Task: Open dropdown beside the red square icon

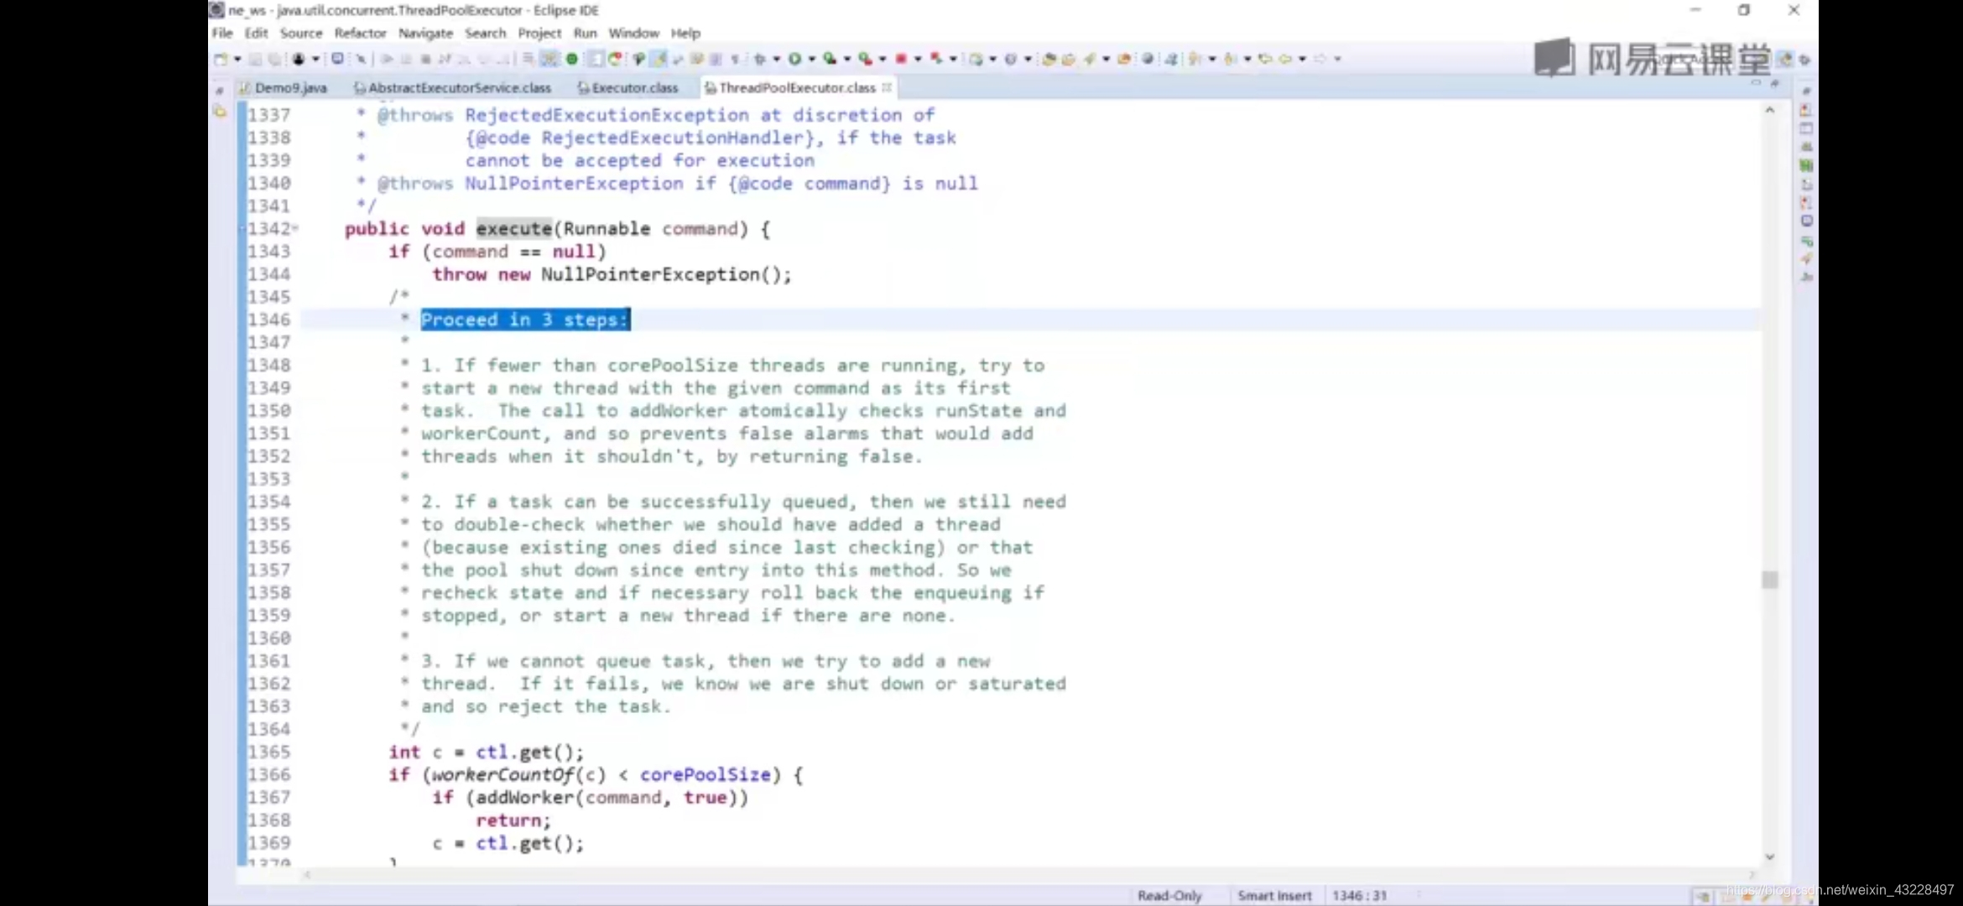Action: 918,59
